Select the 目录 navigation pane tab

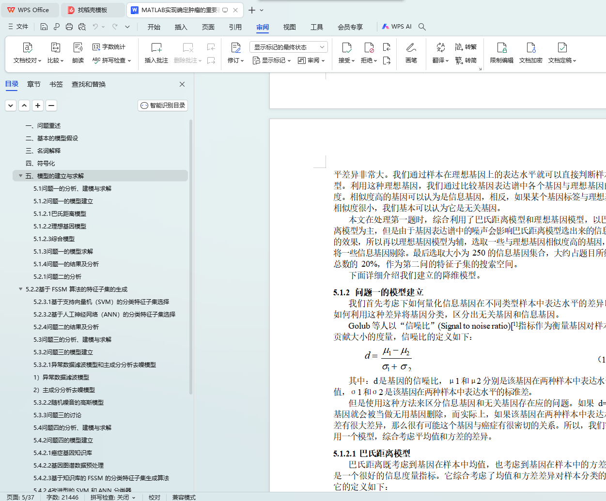[x=12, y=84]
